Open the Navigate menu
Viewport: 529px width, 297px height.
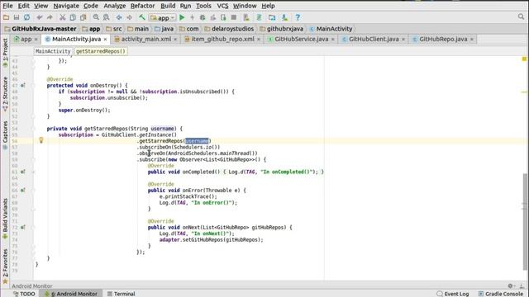pos(66,6)
